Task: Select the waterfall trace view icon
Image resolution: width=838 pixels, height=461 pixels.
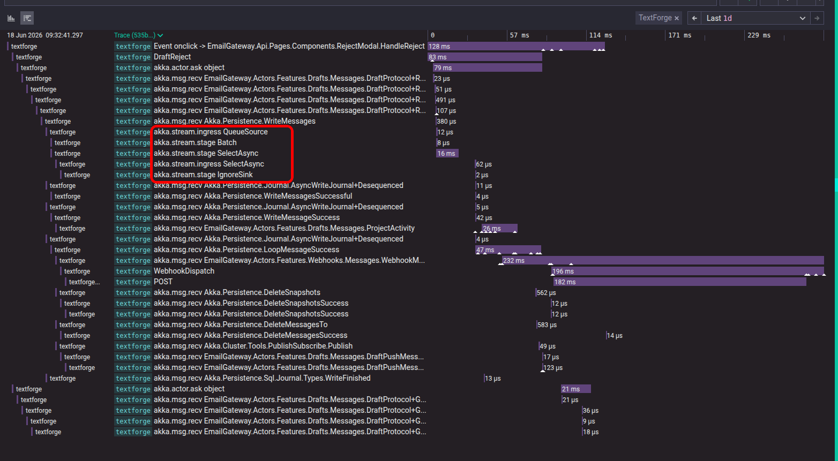Action: tap(27, 18)
